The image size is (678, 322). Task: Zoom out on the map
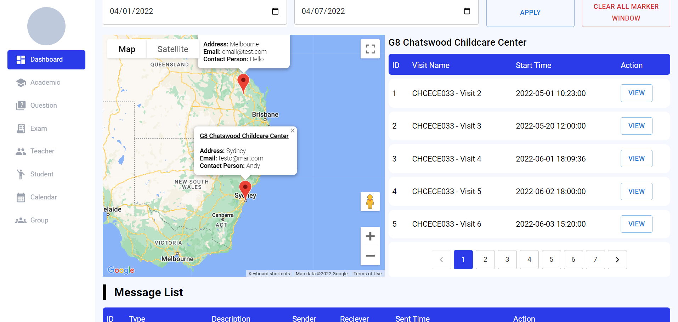(370, 256)
